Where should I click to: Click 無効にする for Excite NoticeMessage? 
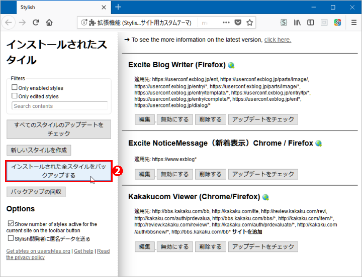click(x=175, y=174)
